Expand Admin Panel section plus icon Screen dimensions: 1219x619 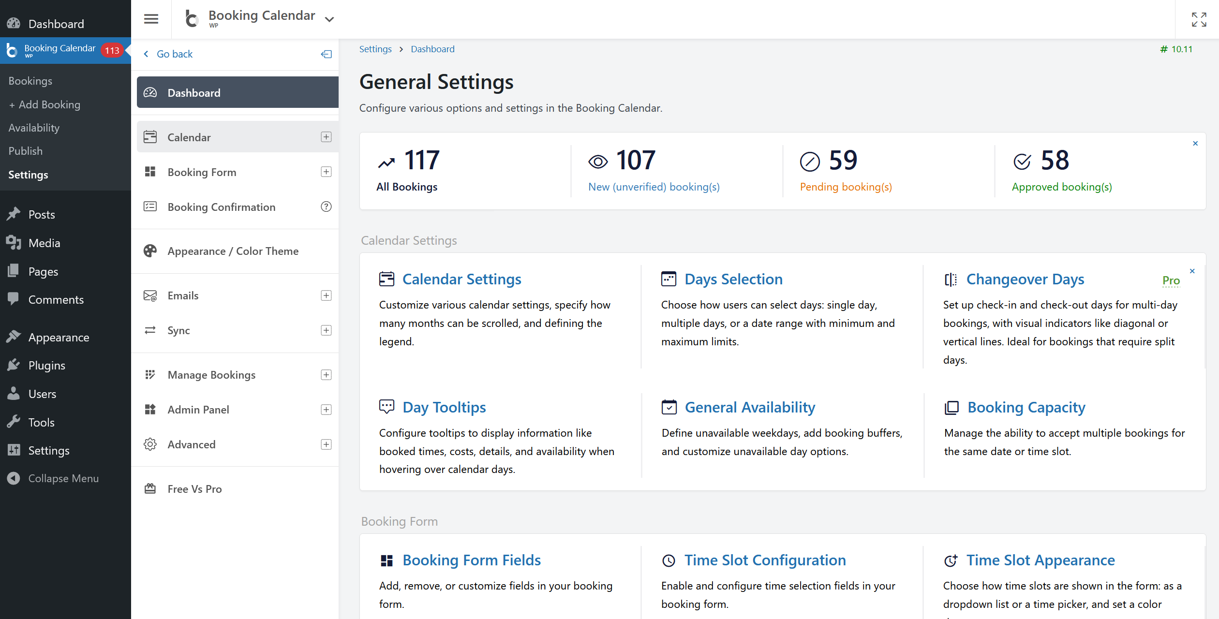[326, 410]
